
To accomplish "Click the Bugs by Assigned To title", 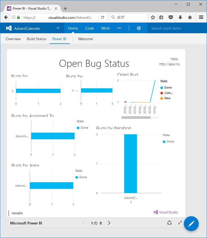I will 33,116.
